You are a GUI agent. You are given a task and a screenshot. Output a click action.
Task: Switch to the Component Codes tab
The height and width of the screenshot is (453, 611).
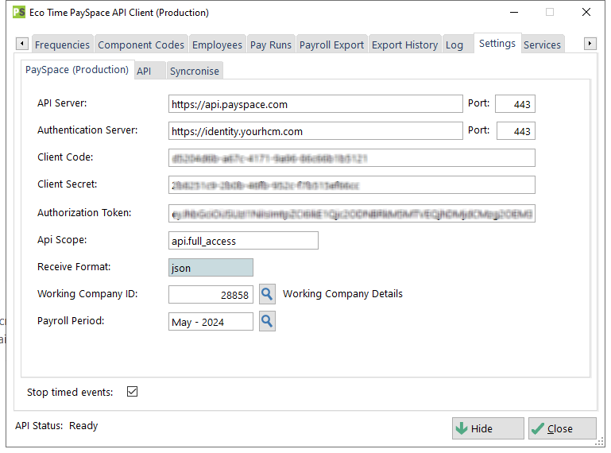point(141,45)
